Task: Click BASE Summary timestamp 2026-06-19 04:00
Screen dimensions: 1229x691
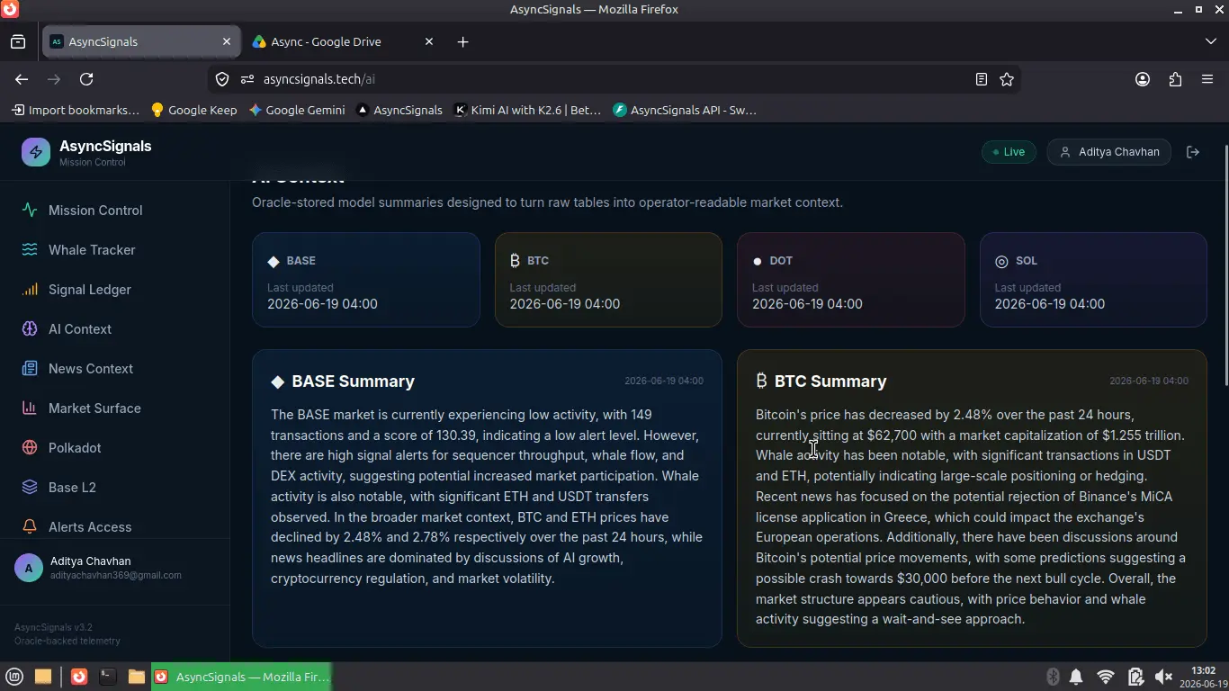Action: [664, 381]
